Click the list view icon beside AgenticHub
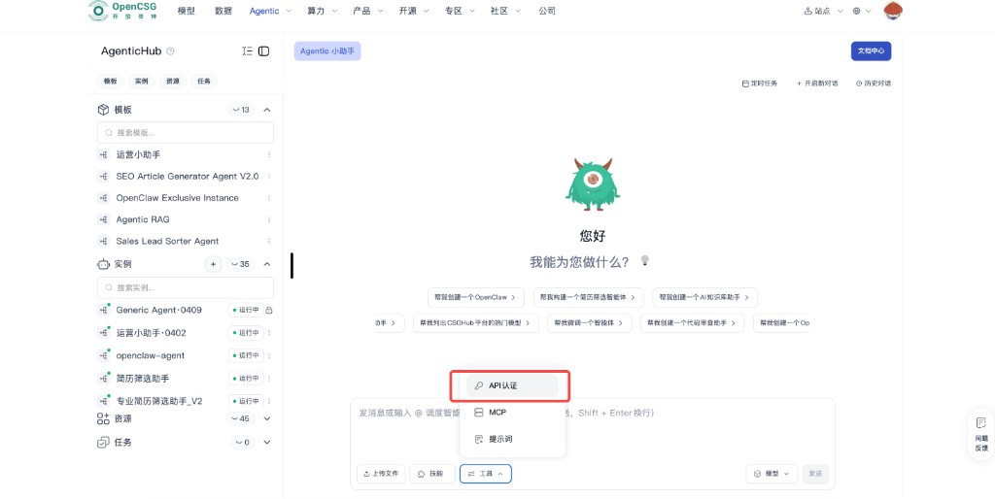Viewport: 995px width, 499px height. point(247,51)
